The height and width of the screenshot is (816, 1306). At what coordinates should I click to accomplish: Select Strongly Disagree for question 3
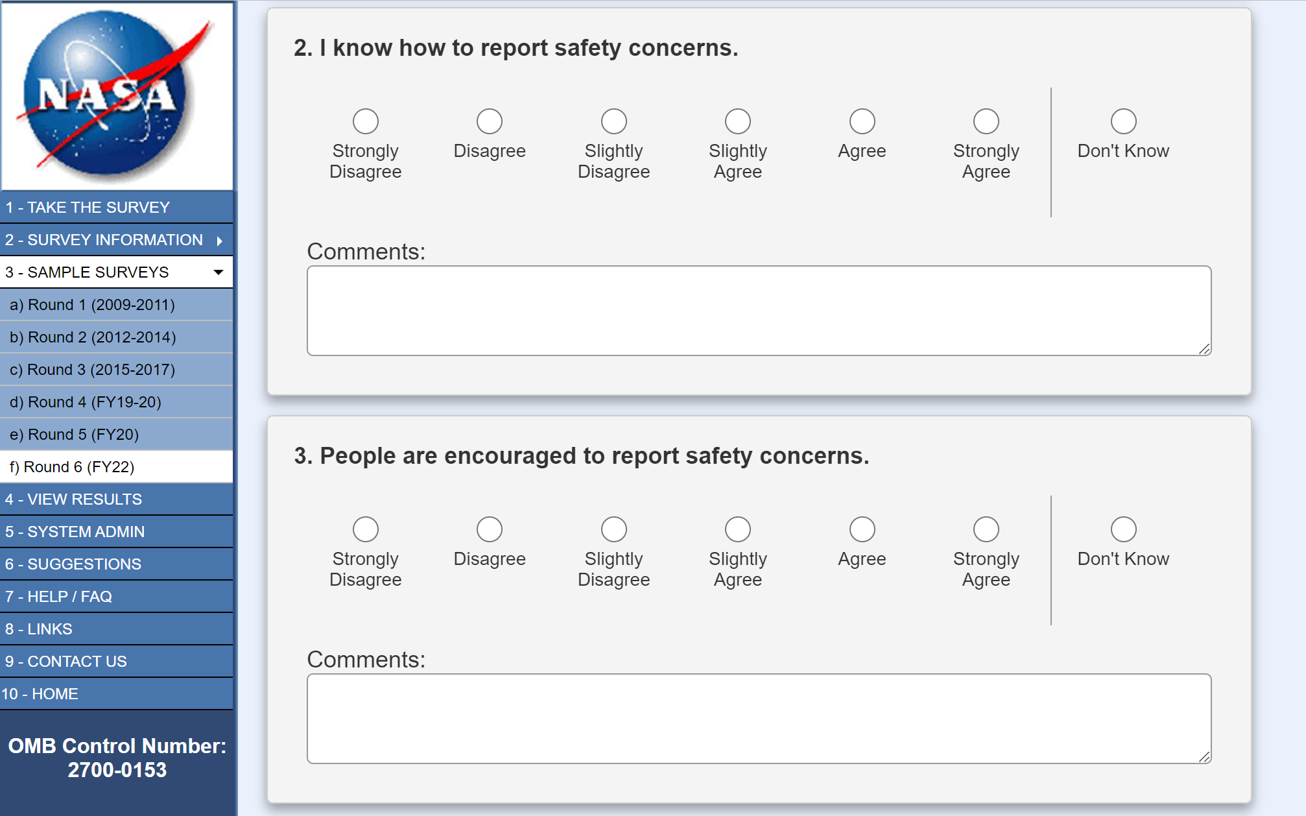pyautogui.click(x=366, y=529)
